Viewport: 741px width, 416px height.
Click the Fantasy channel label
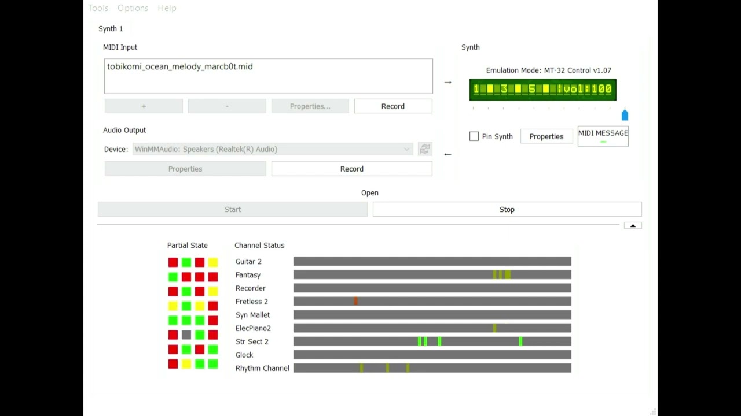(x=248, y=275)
